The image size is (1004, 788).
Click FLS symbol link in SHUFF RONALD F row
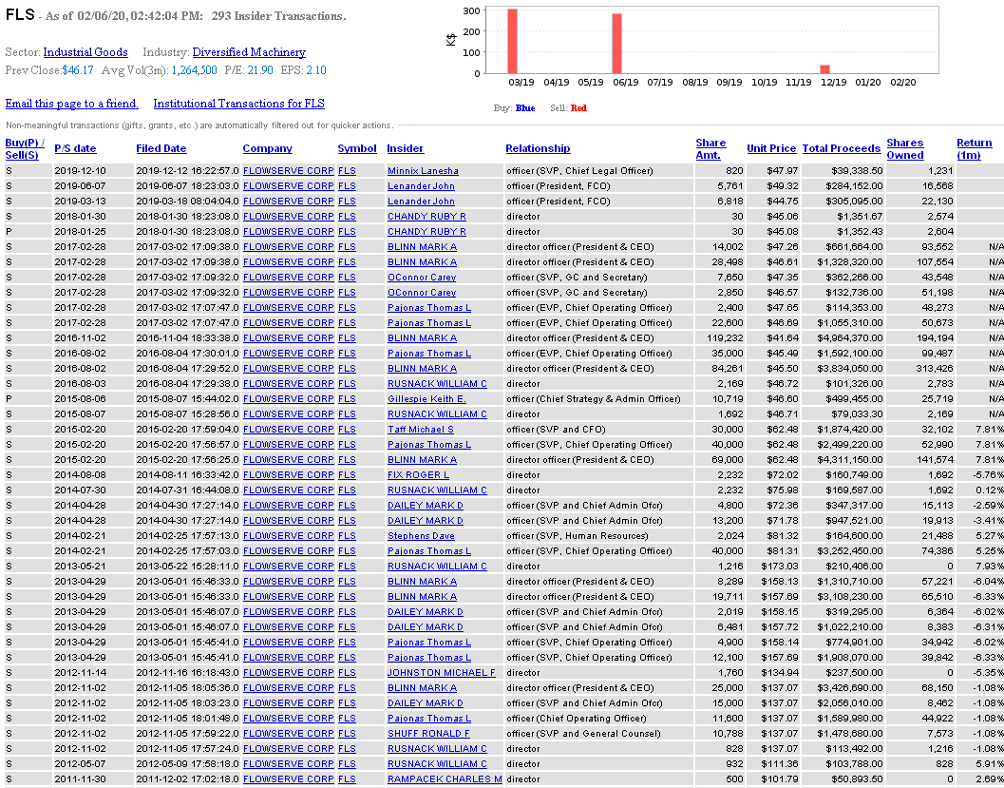pyautogui.click(x=347, y=734)
